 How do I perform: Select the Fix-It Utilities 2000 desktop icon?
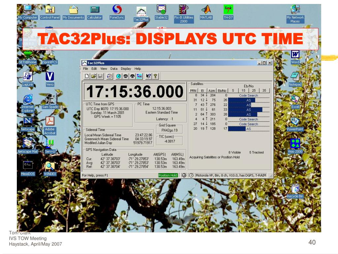(184, 14)
